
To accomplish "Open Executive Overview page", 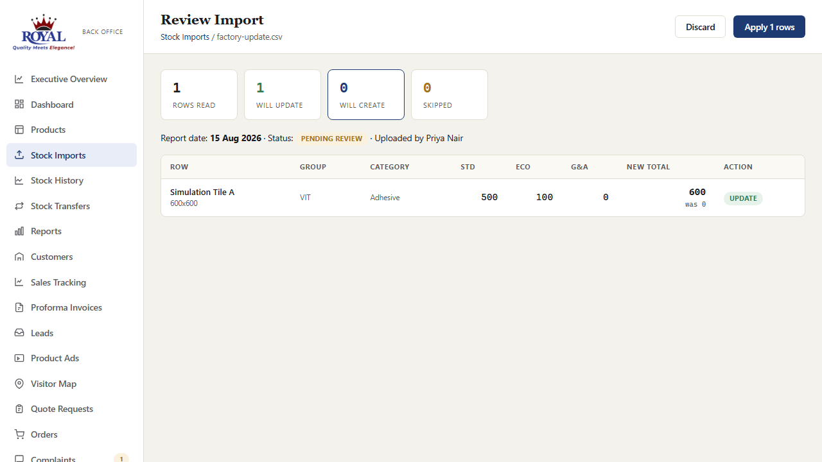I will pyautogui.click(x=71, y=79).
